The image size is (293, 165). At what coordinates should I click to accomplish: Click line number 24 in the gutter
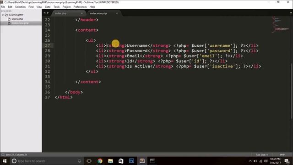point(48,30)
